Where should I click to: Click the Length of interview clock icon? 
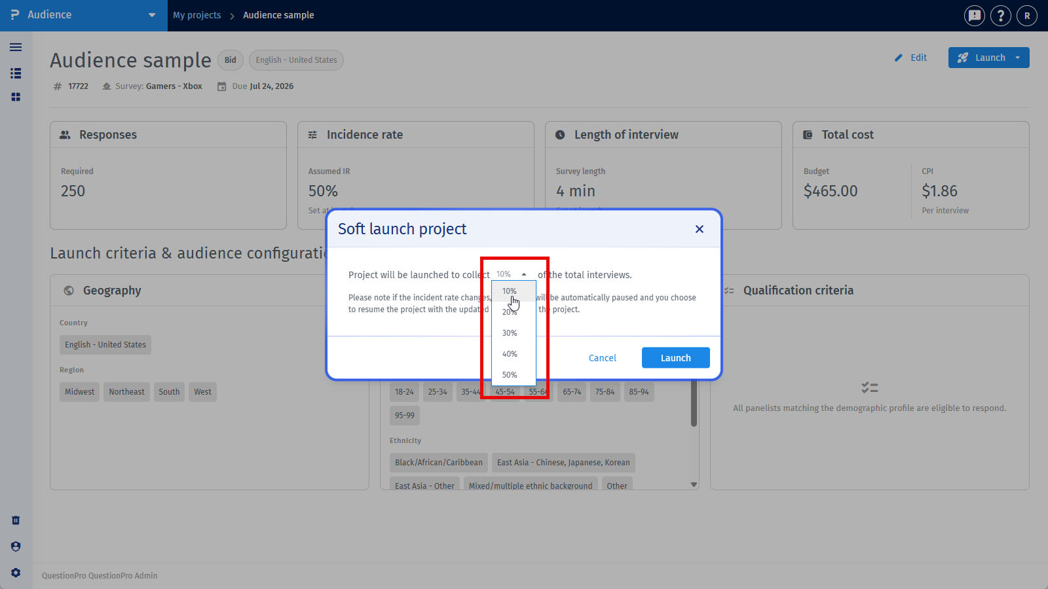pos(560,135)
